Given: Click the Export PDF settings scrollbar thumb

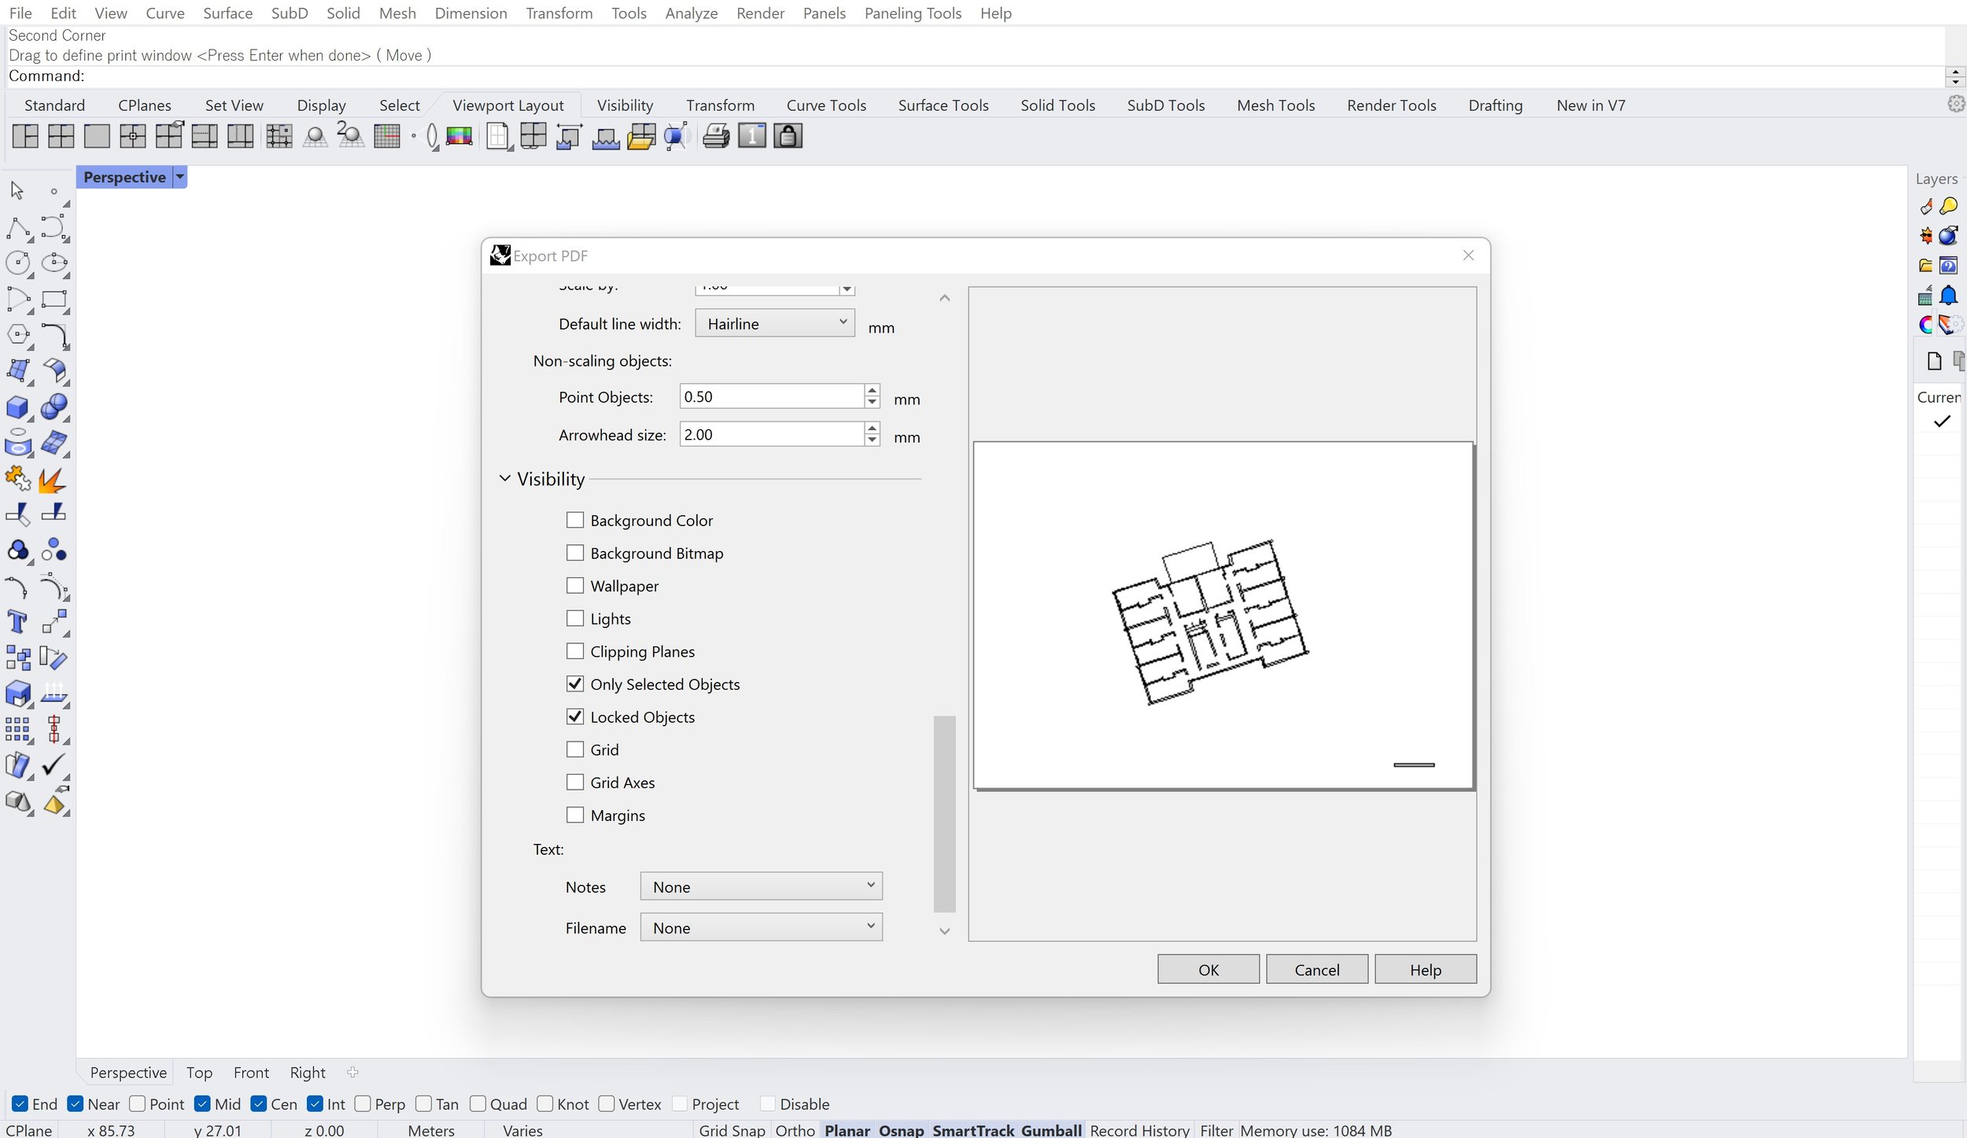Looking at the screenshot, I should (944, 813).
